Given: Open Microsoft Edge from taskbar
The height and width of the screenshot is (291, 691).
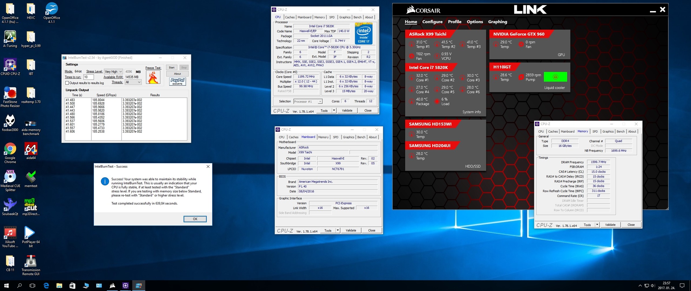Looking at the screenshot, I should (x=46, y=286).
